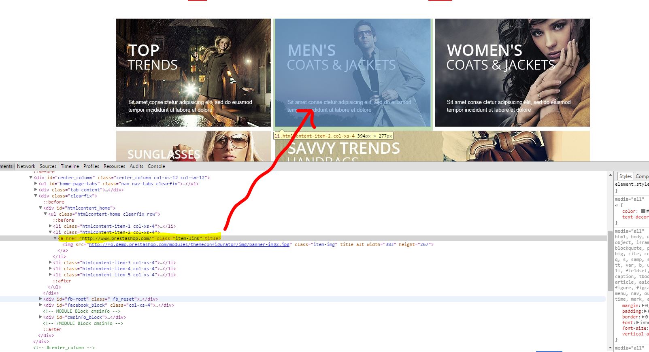This screenshot has height=352, width=649.
Task: Expand the font shorthand property
Action: pos(638,323)
